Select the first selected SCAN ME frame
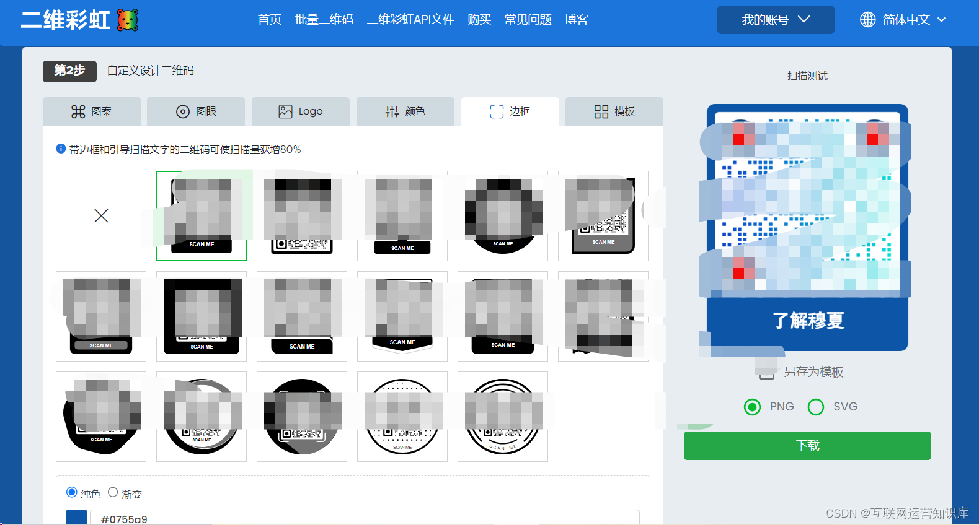 (202, 216)
